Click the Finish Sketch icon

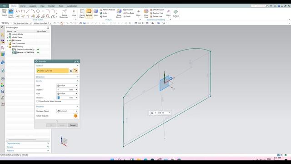(x=11, y=13)
